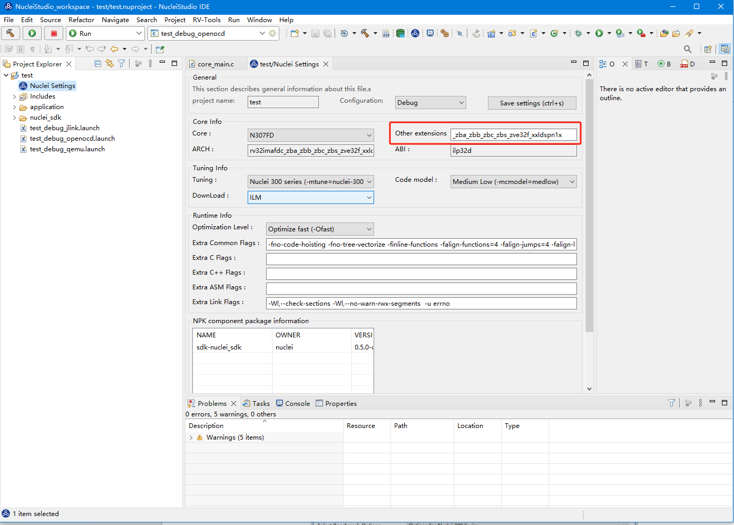Click Collapse All in Project Explorer
The image size is (734, 525).
pos(97,63)
